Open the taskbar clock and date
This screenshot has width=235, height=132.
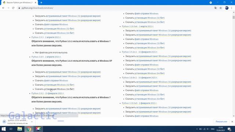[x=220, y=129]
